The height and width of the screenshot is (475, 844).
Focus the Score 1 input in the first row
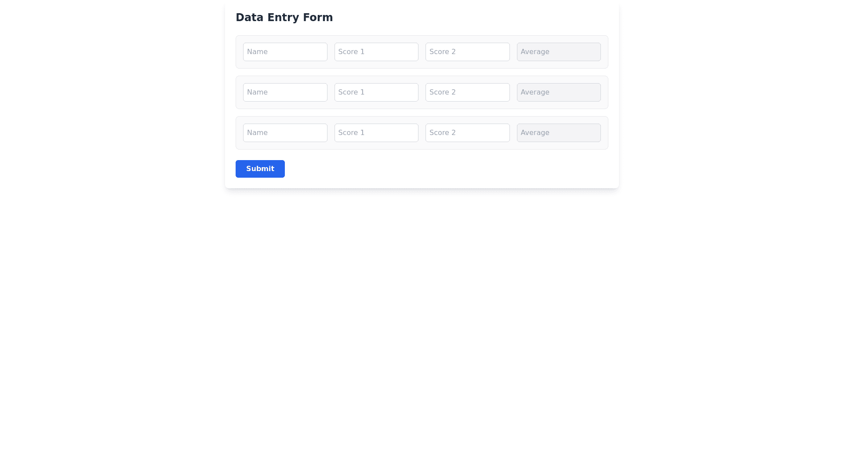coord(376,52)
